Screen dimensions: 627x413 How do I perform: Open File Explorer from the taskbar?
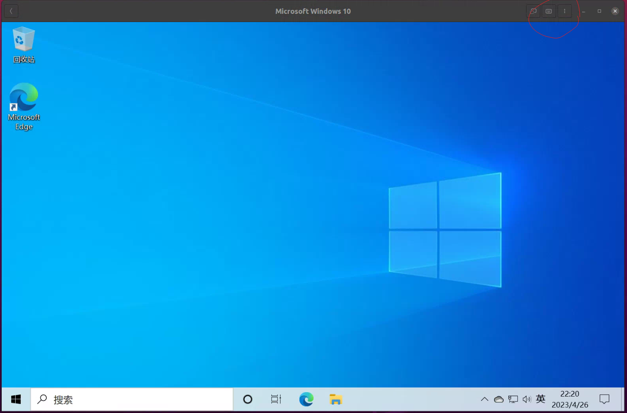point(335,399)
